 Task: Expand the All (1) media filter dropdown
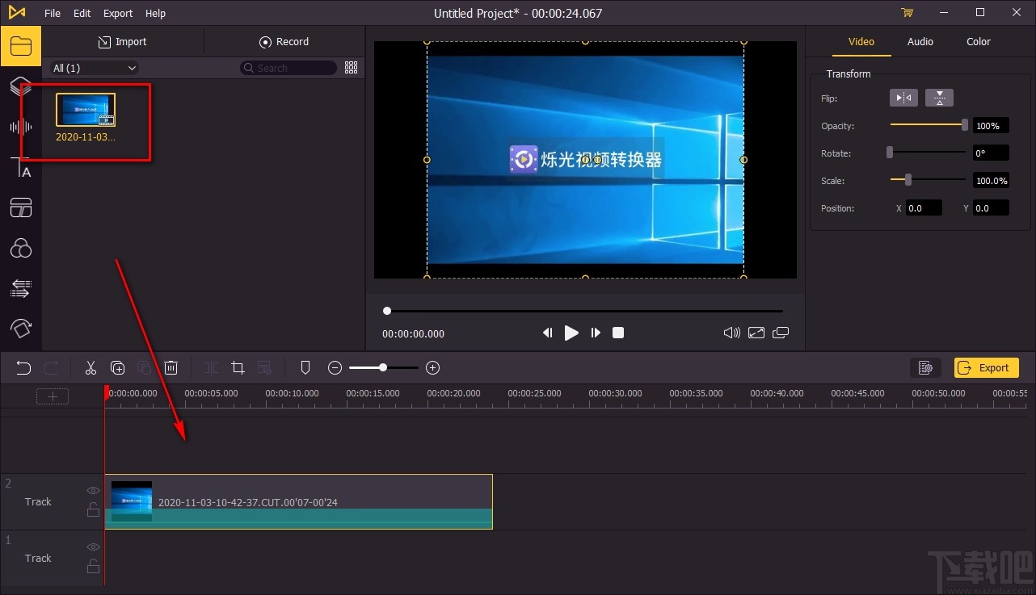(95, 68)
